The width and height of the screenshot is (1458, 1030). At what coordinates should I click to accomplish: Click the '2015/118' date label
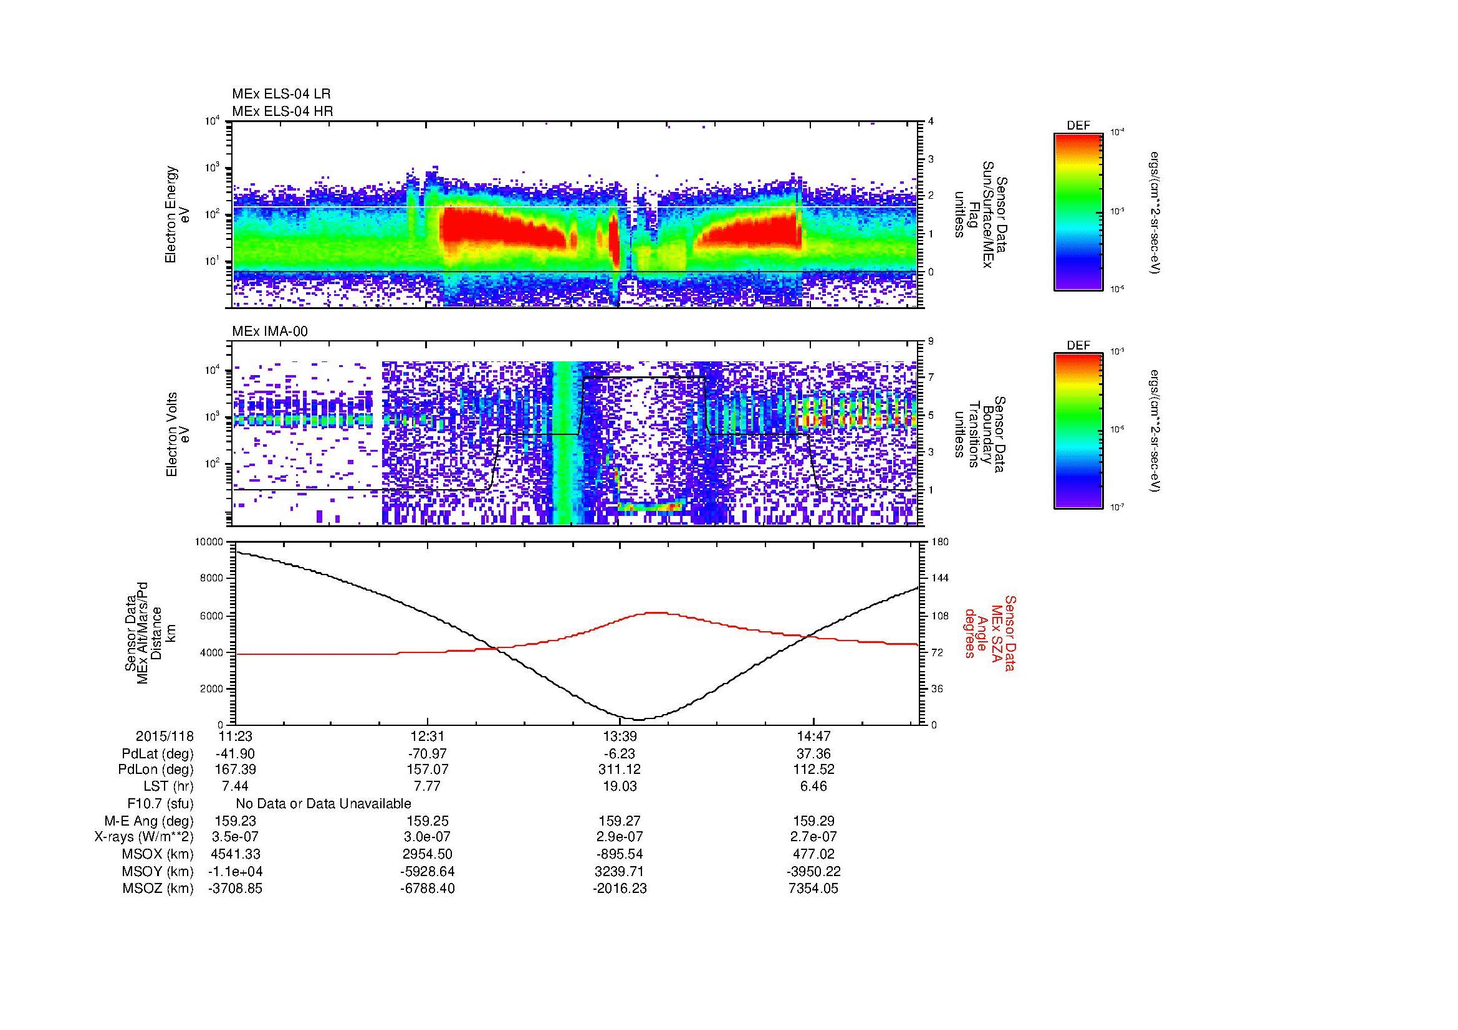[x=165, y=736]
